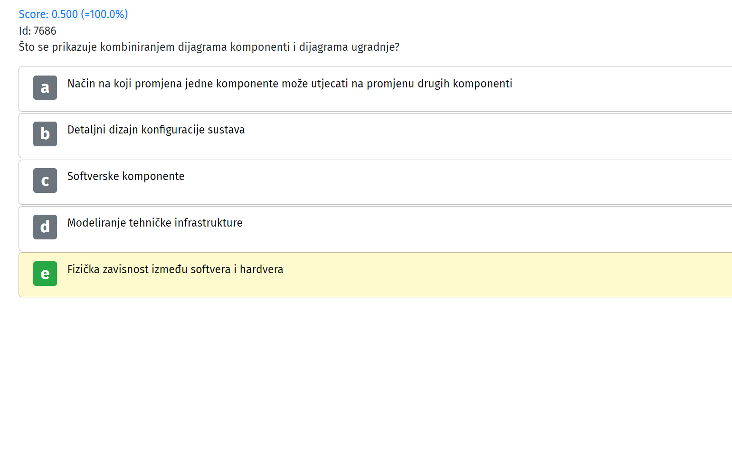732x456 pixels.
Task: Choose answer 'Modeliranje tehničke infrastrukture'
Action: tap(155, 223)
